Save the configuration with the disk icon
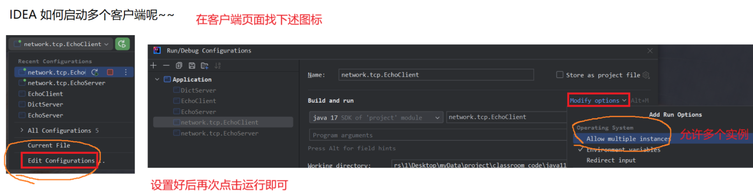The width and height of the screenshot is (753, 193). 192,66
